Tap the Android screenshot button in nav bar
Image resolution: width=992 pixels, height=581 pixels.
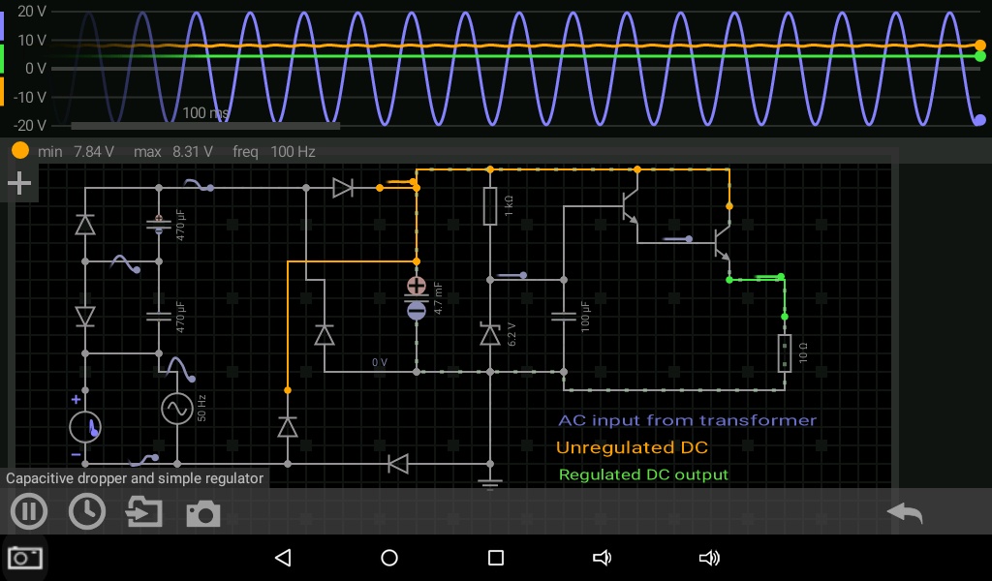click(24, 558)
